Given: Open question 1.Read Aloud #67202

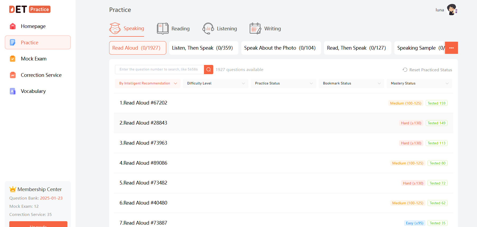Looking at the screenshot, I should (x=284, y=103).
